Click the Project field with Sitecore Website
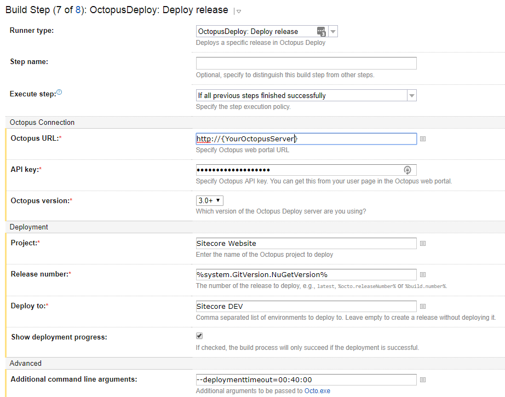 [306, 244]
